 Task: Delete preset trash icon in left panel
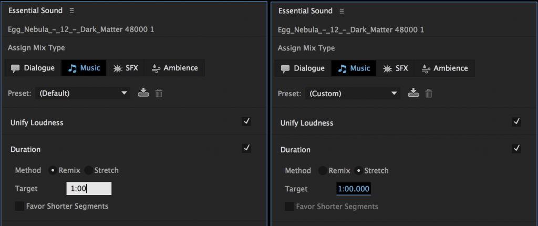(159, 93)
